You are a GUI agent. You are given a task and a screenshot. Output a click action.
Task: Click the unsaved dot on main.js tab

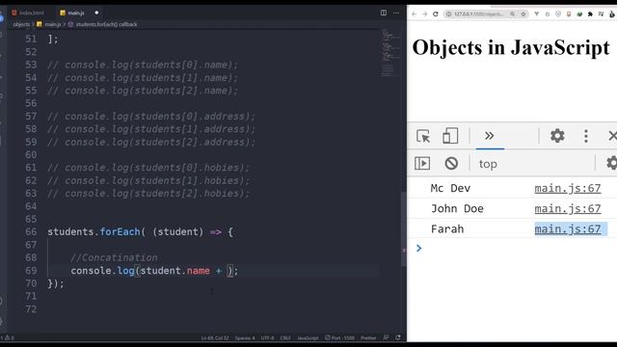[96, 13]
